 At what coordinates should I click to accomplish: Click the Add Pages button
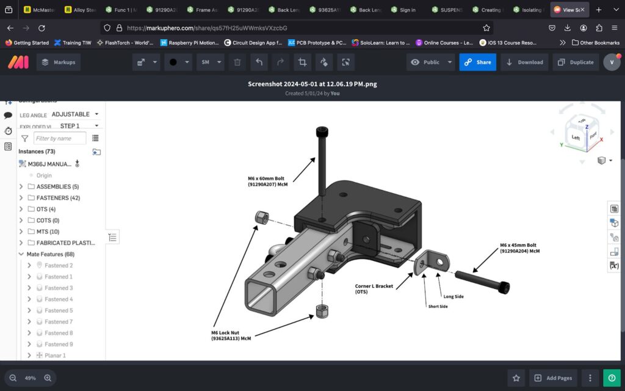[x=553, y=378]
